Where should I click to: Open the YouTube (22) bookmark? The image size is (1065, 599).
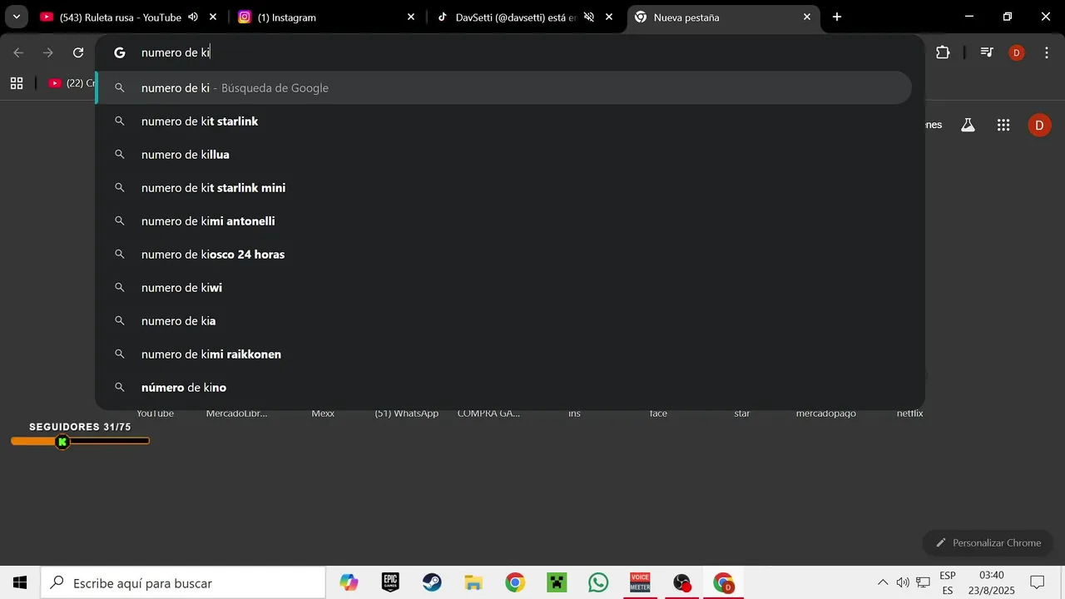click(72, 83)
